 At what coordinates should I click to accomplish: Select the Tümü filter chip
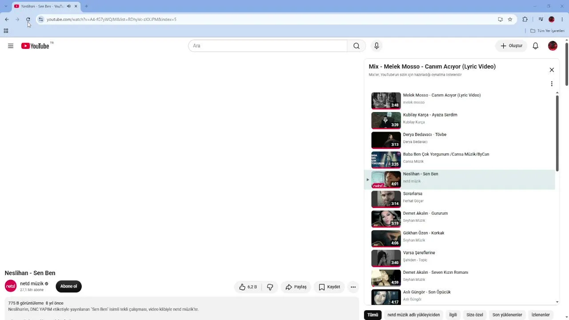[x=373, y=315]
